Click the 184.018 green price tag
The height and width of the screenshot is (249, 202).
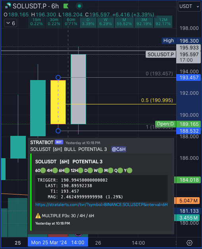(x=188, y=180)
